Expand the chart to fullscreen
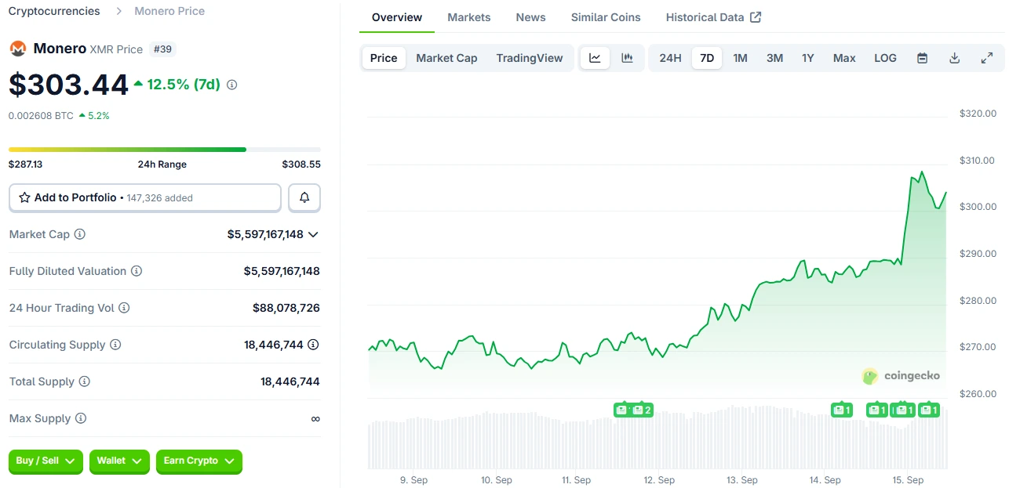Image resolution: width=1009 pixels, height=488 pixels. [x=986, y=57]
